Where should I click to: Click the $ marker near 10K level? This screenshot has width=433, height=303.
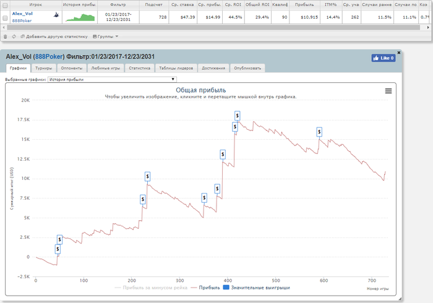point(147,176)
